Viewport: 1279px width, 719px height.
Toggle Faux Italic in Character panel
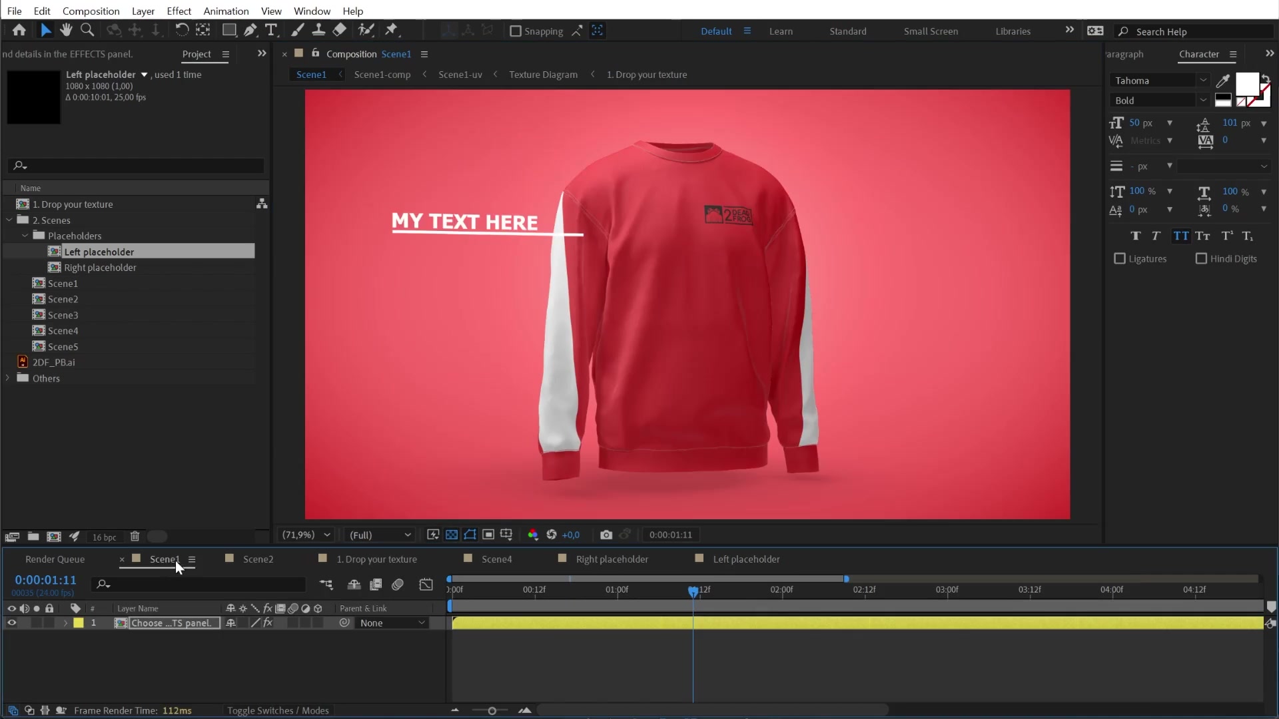(x=1156, y=236)
